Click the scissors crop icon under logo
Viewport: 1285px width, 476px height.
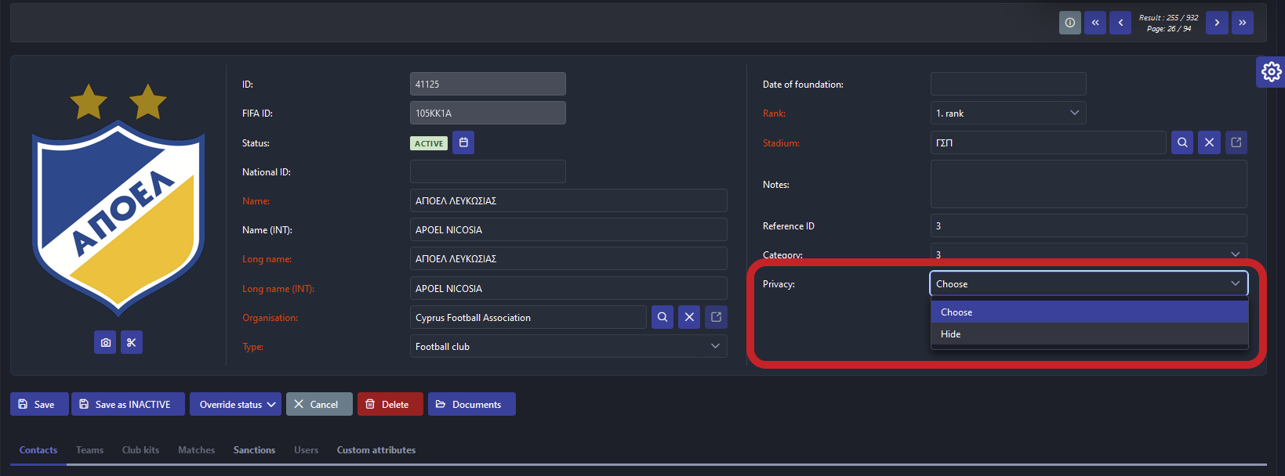(132, 342)
